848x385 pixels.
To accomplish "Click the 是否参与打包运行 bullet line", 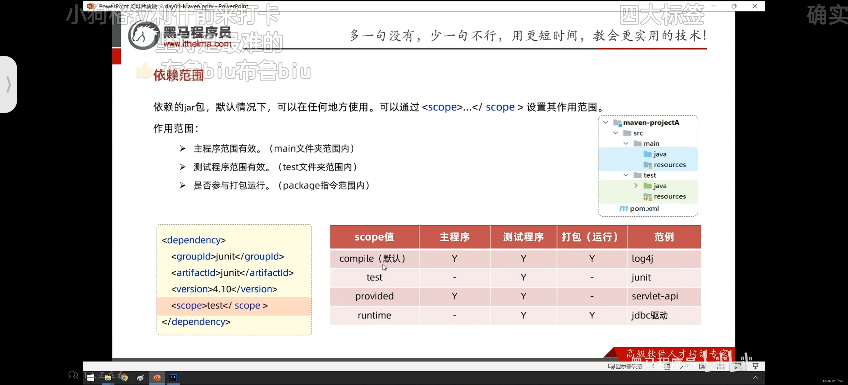I will click(282, 186).
